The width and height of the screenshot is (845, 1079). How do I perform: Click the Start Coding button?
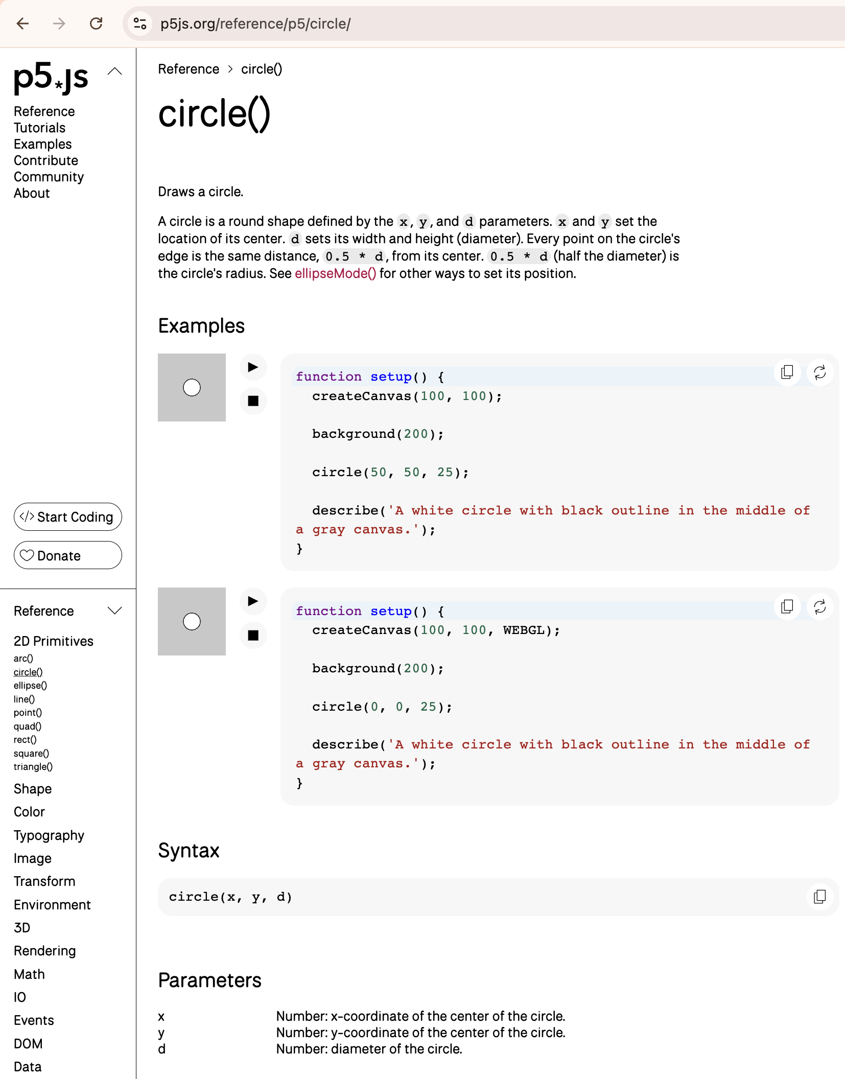pos(67,517)
